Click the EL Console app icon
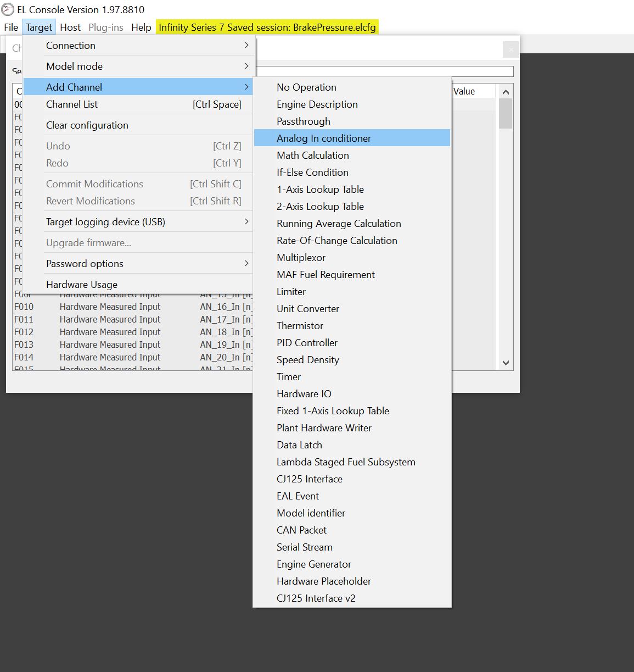 8,10
